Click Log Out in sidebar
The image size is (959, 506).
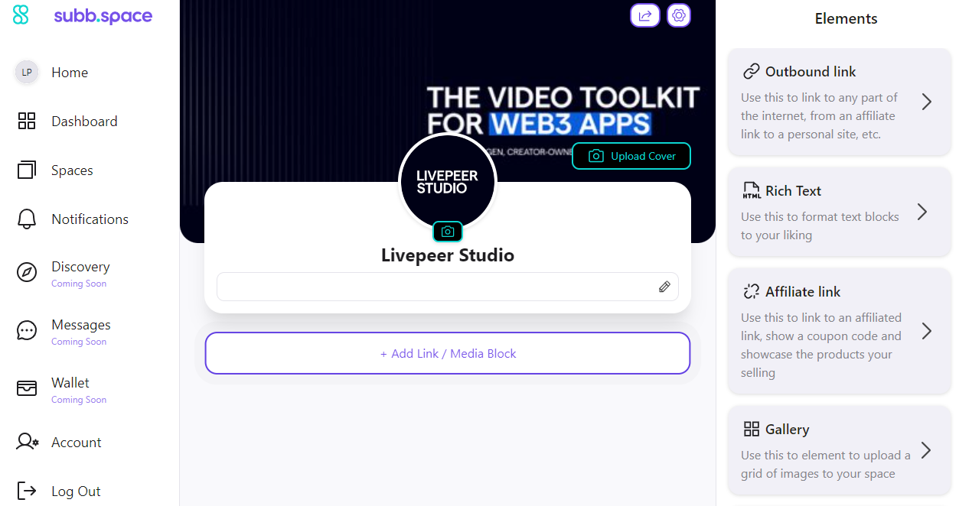pos(76,491)
